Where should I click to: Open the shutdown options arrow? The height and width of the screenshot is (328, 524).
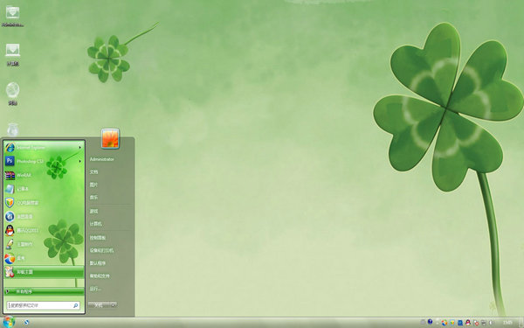[114, 305]
